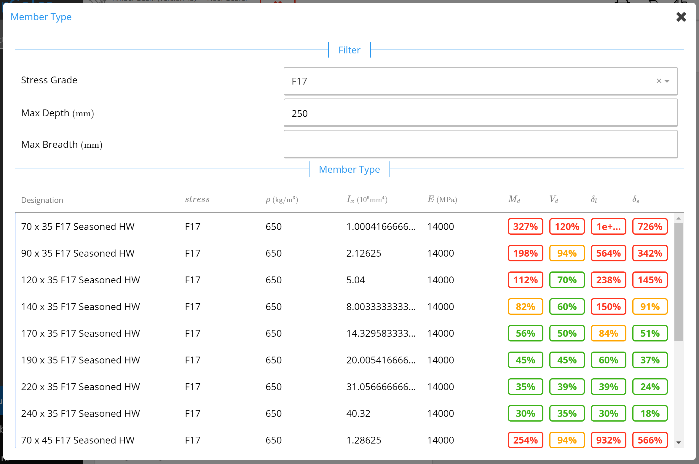This screenshot has width=699, height=464.
Task: Choose the 190 x 35 F17 Seasoned HW member
Action: [x=80, y=360]
